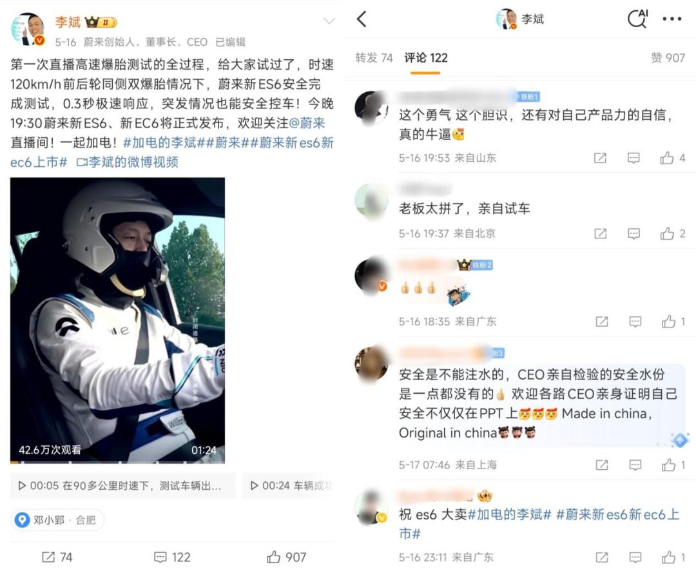Screen dimensions: 696x571
Task: Reply to the 5-16 18:35 comment
Action: 635,322
